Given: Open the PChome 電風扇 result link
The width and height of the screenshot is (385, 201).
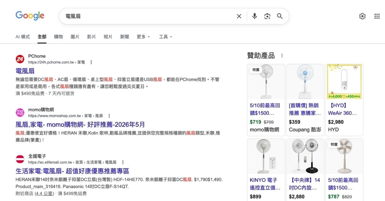Looking at the screenshot, I should [x=25, y=71].
